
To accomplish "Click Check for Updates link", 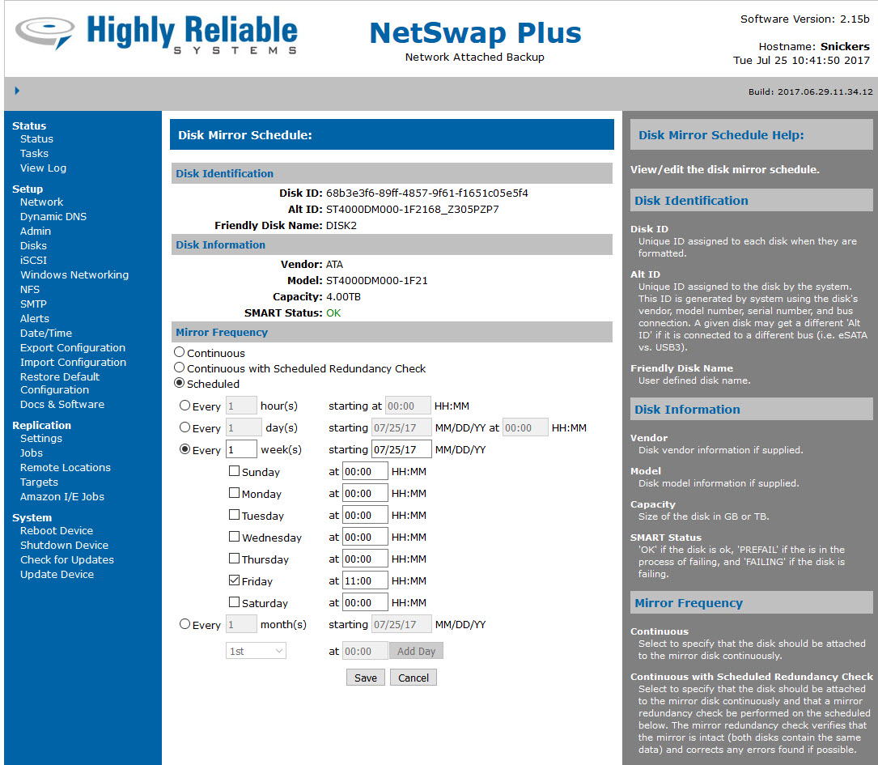I will (67, 560).
